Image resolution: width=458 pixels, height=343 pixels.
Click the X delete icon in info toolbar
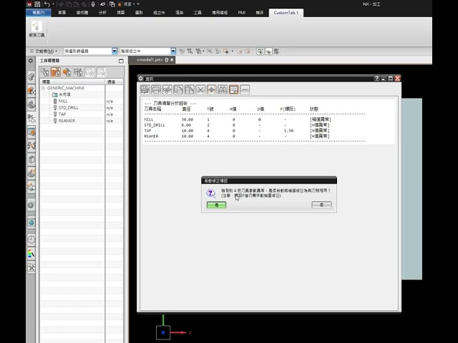[200, 89]
